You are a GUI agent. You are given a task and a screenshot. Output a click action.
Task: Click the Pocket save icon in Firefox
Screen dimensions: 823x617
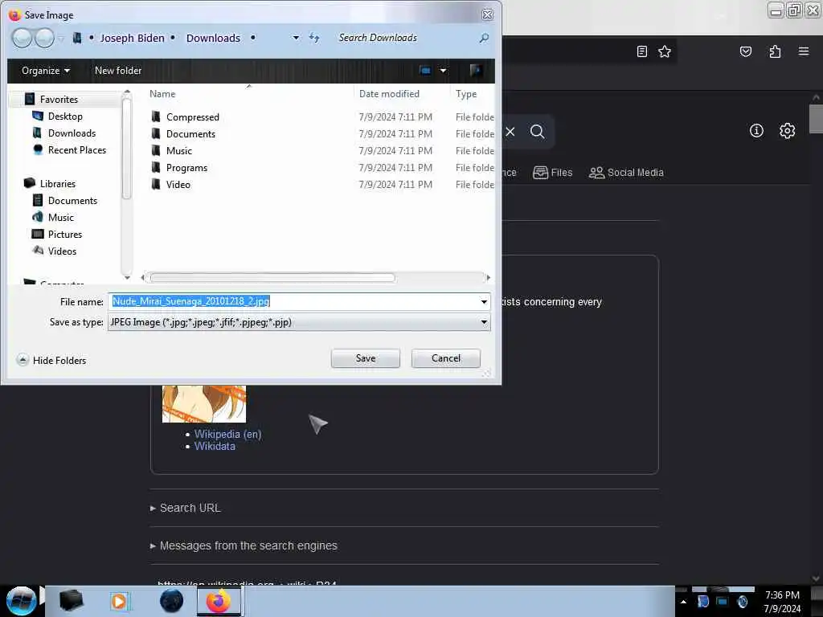coord(745,51)
